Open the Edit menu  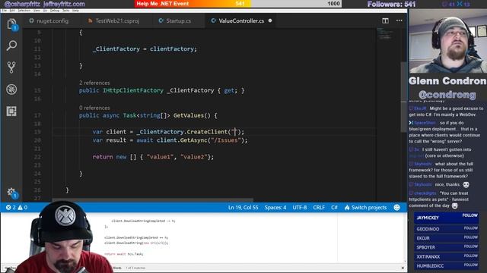(12, 11)
